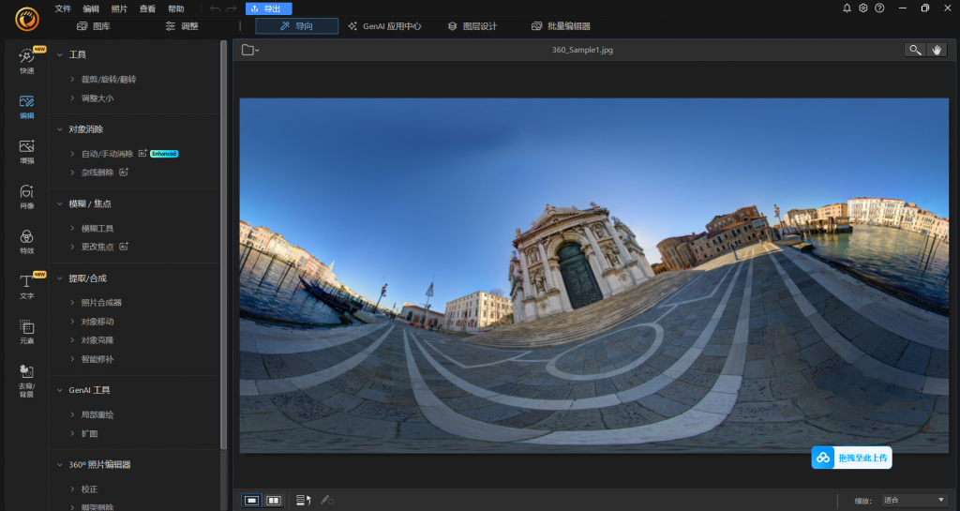Select the 增强 enhance sidebar icon

click(x=26, y=151)
